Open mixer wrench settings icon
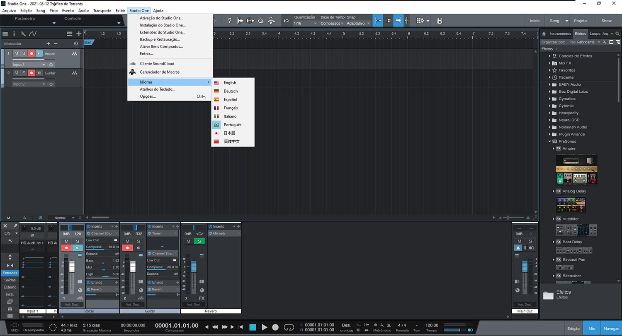 (x=10, y=240)
